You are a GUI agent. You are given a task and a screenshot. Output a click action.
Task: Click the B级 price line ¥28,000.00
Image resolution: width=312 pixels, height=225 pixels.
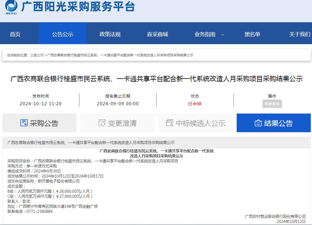pyautogui.click(x=50, y=191)
